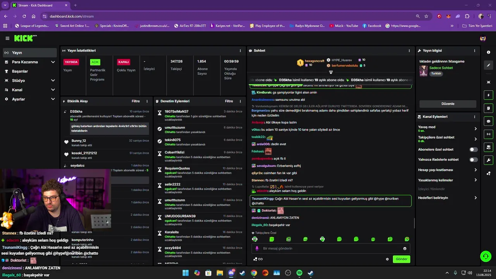
Task: Toggle Abonelere özel sohbet switch
Action: pos(474,150)
